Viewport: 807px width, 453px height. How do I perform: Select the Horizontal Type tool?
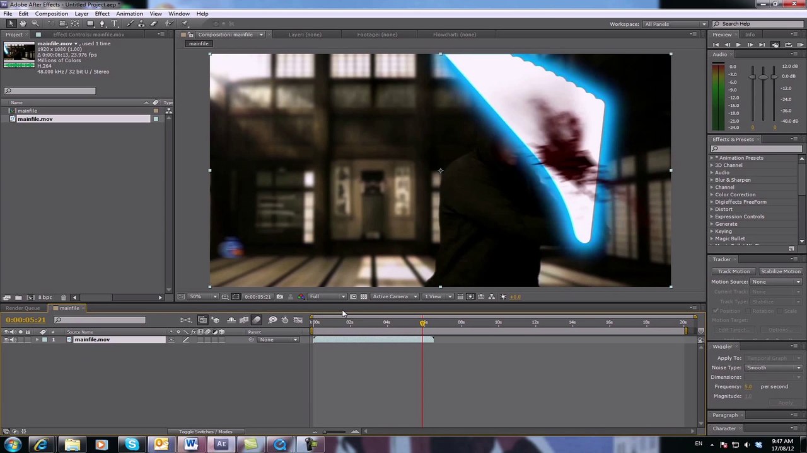click(115, 24)
